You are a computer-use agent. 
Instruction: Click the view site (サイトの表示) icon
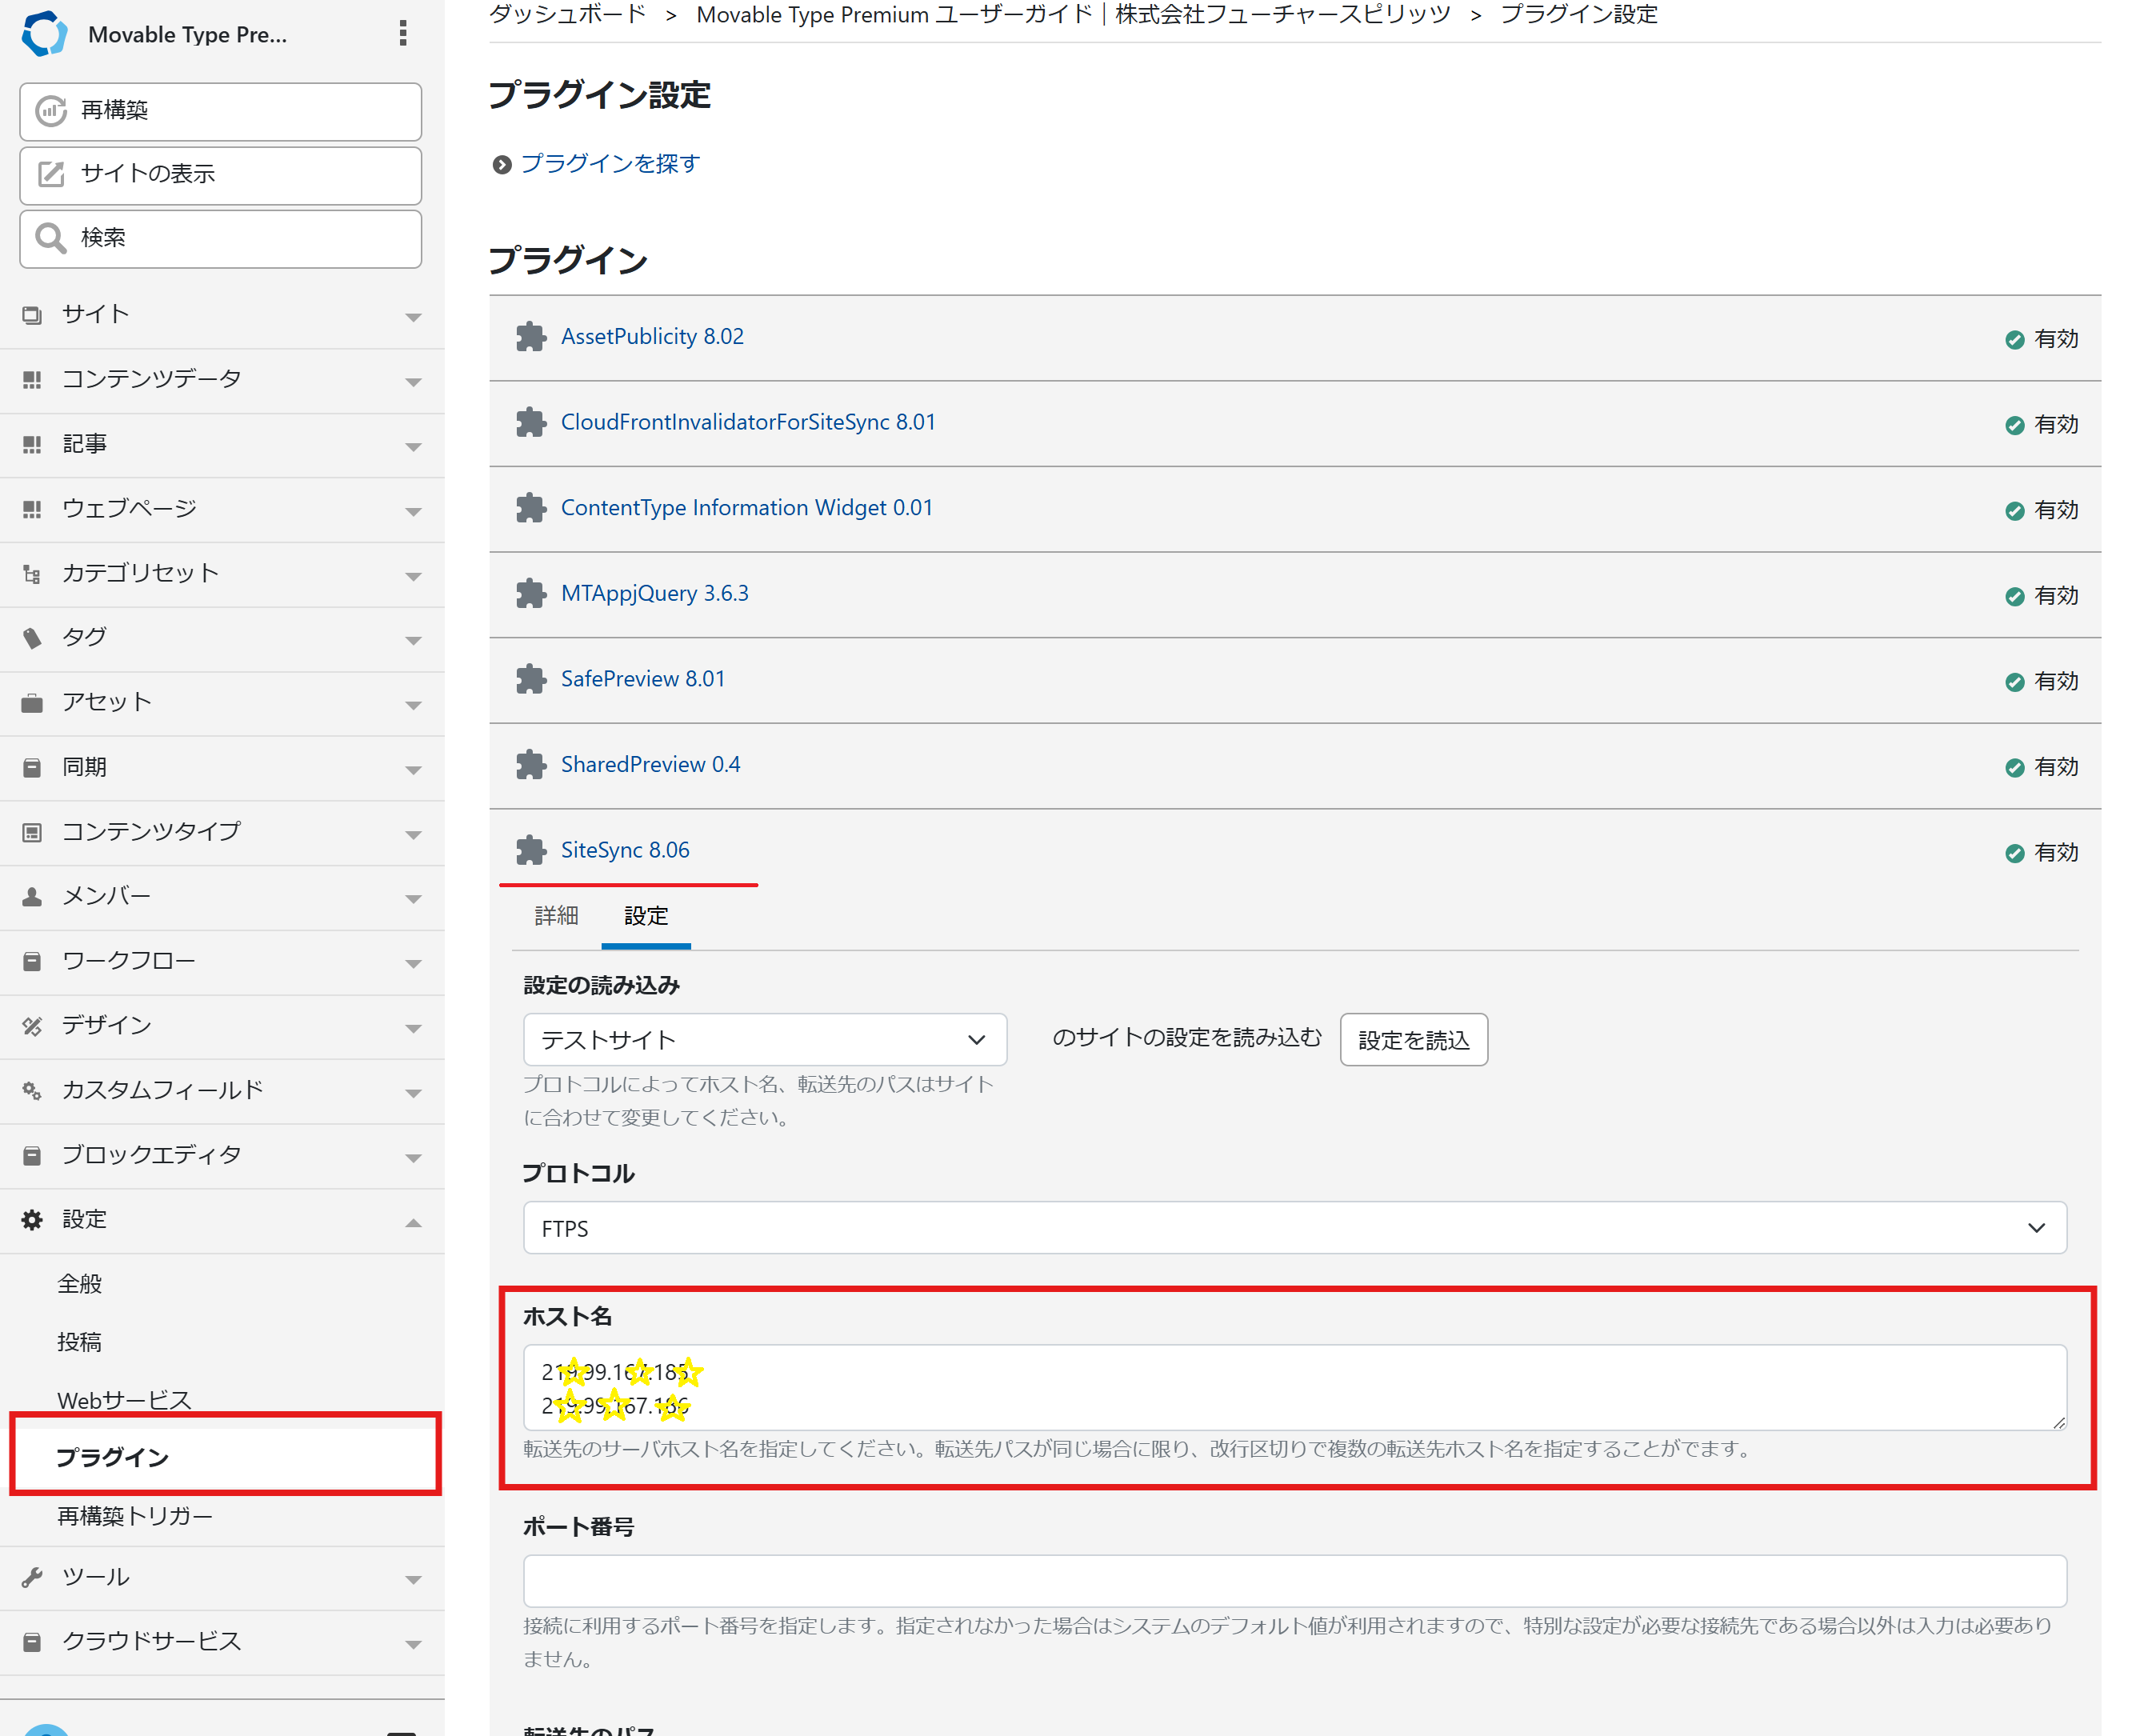coord(51,174)
